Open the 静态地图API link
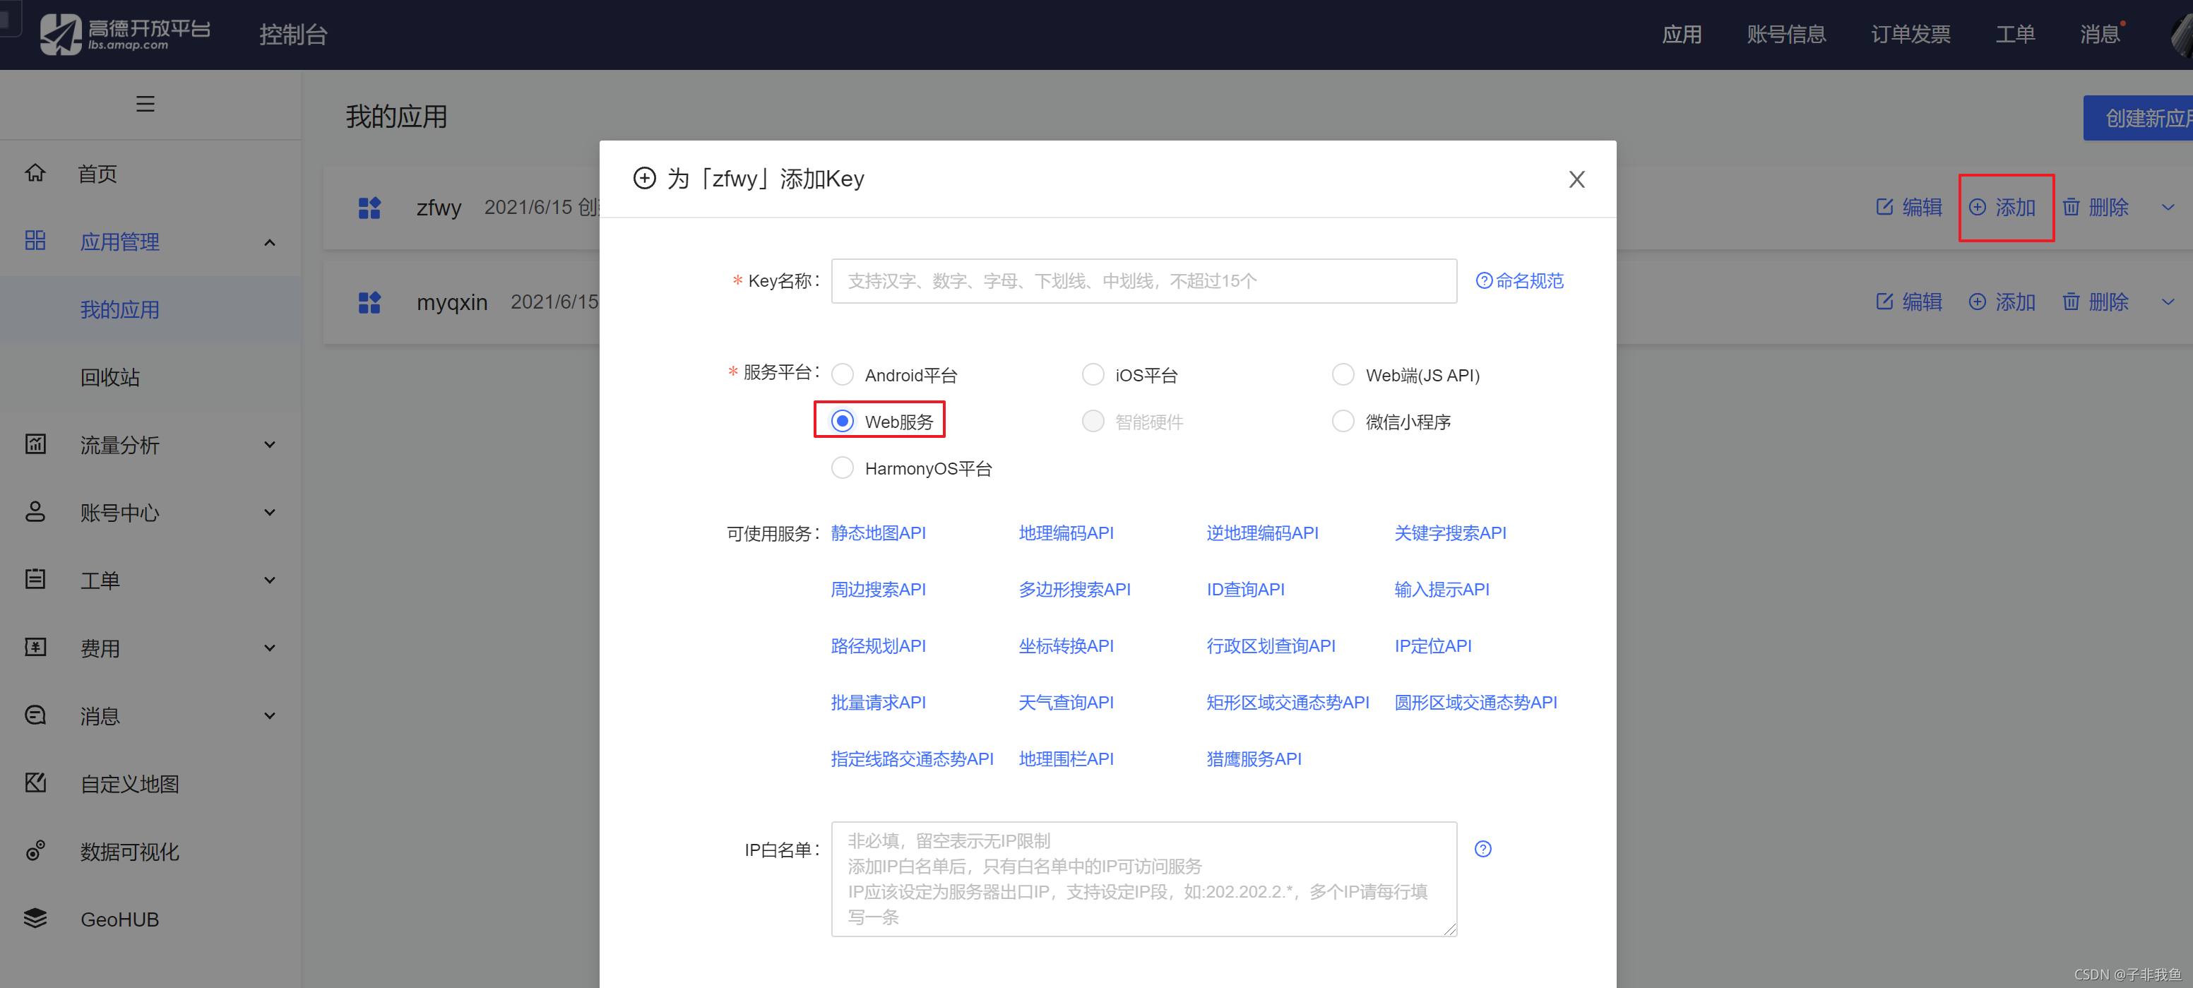This screenshot has height=988, width=2193. tap(878, 532)
